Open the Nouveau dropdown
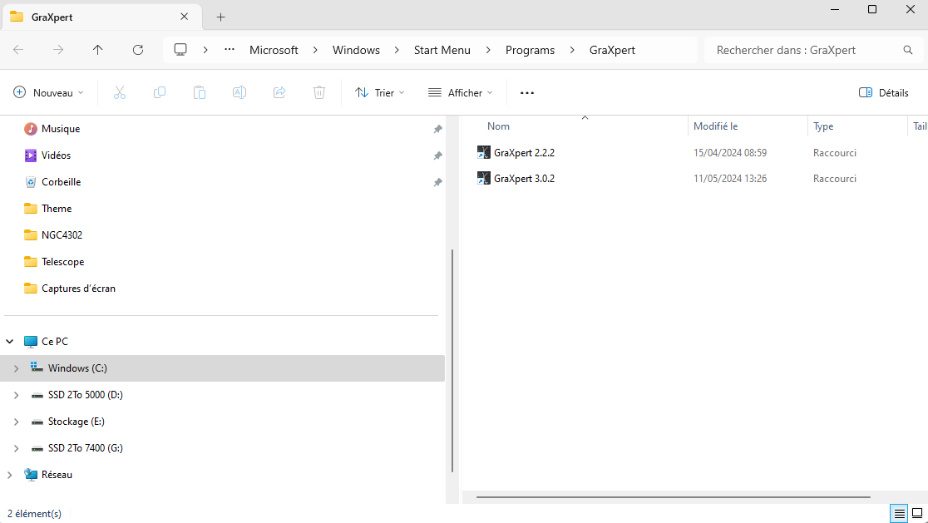 click(48, 93)
